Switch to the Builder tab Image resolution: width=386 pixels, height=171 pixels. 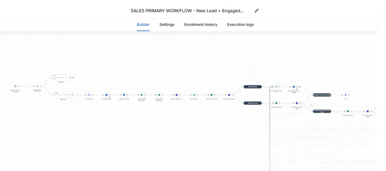pos(143,24)
